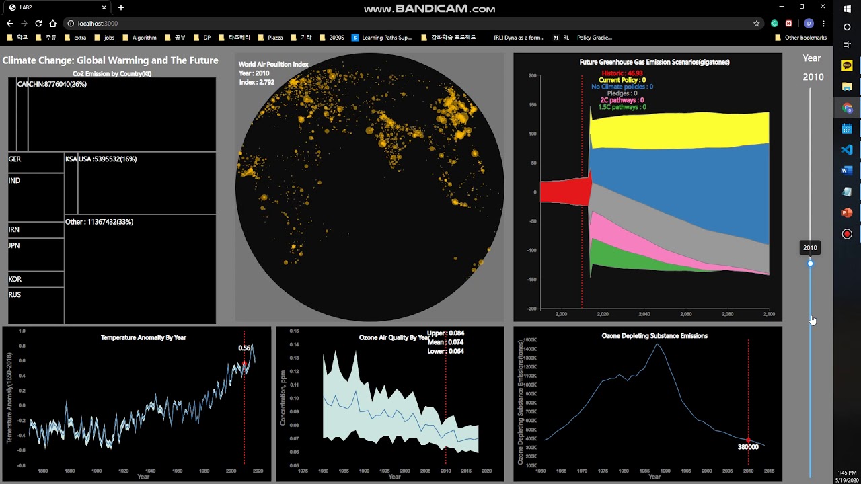Open the Chrome profile avatar D
This screenshot has height=484, width=861.
pos(809,24)
